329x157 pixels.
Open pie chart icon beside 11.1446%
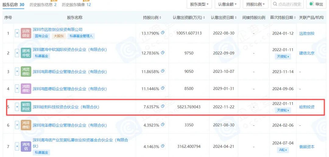coord(163,88)
